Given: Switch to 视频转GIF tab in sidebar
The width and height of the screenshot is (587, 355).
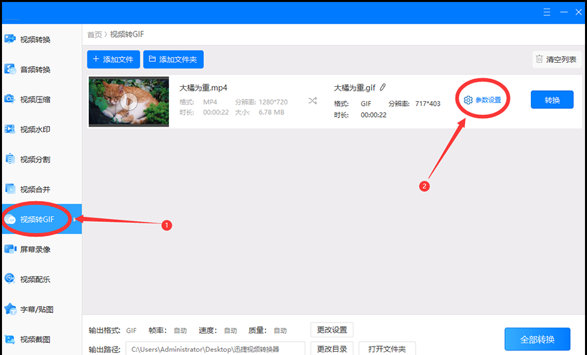Looking at the screenshot, I should [37, 220].
